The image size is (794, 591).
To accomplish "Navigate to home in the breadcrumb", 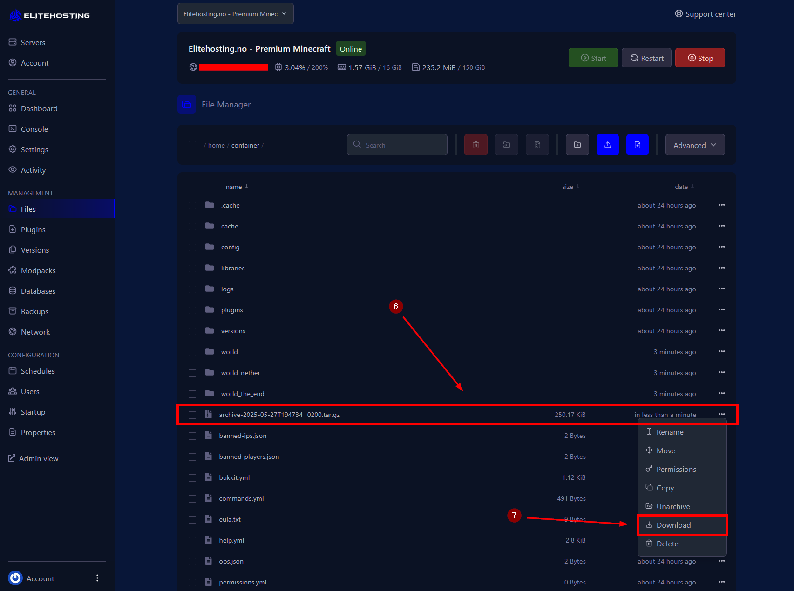I will pos(217,145).
